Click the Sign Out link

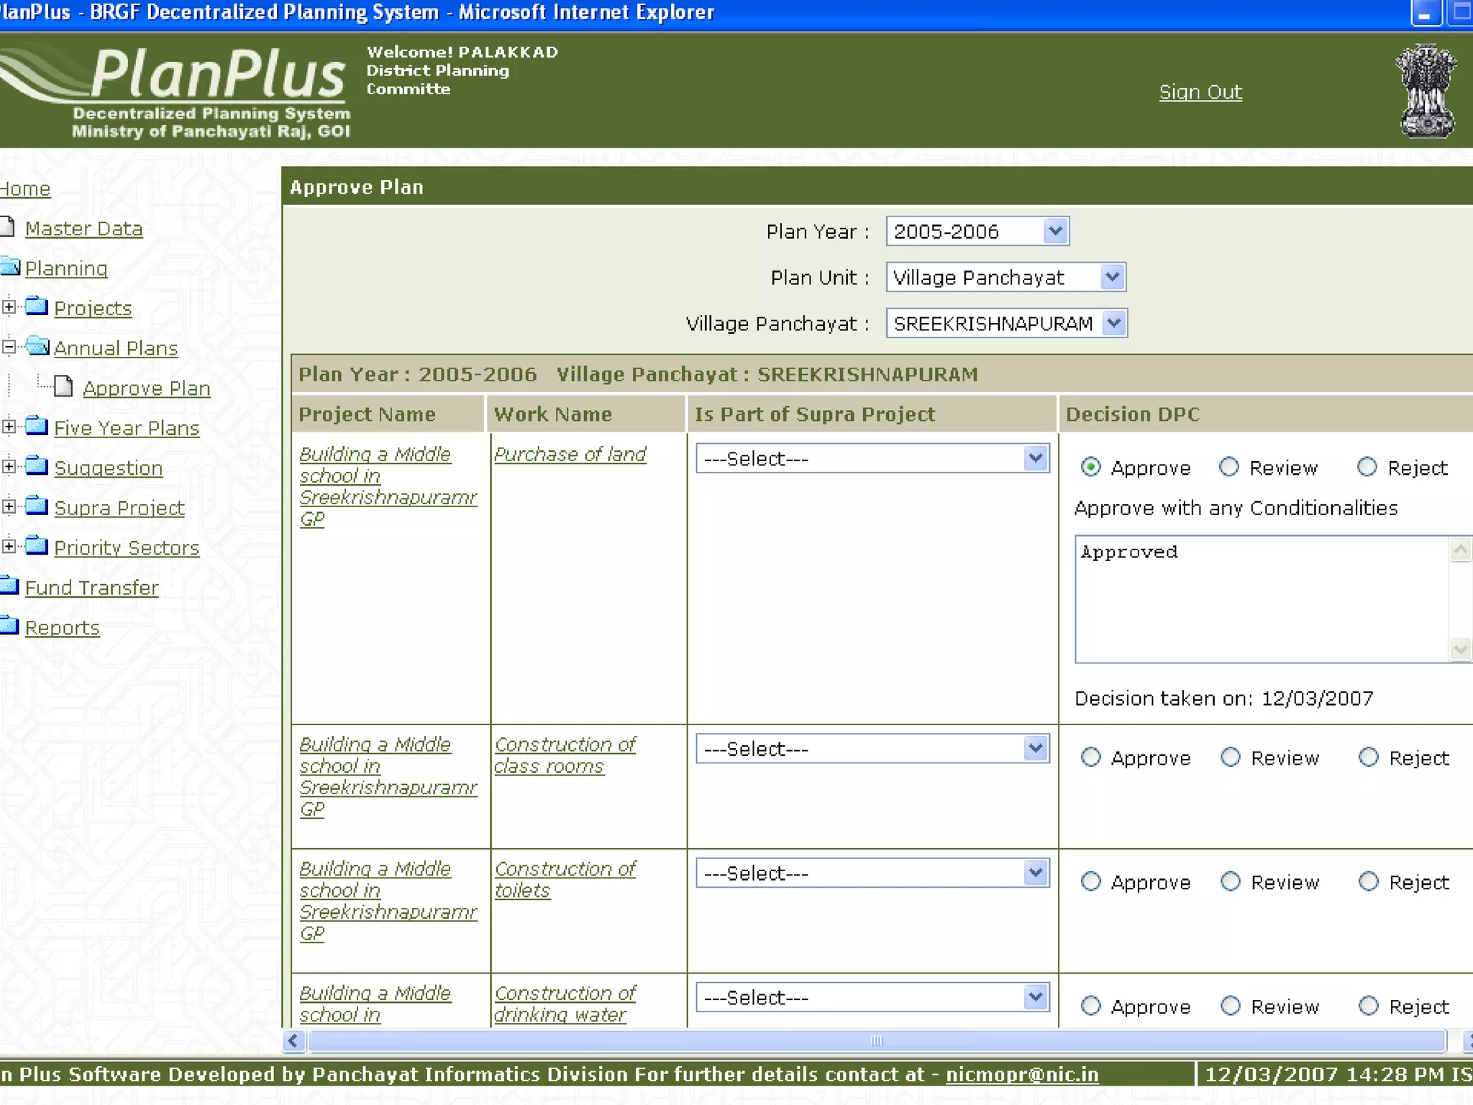1200,92
